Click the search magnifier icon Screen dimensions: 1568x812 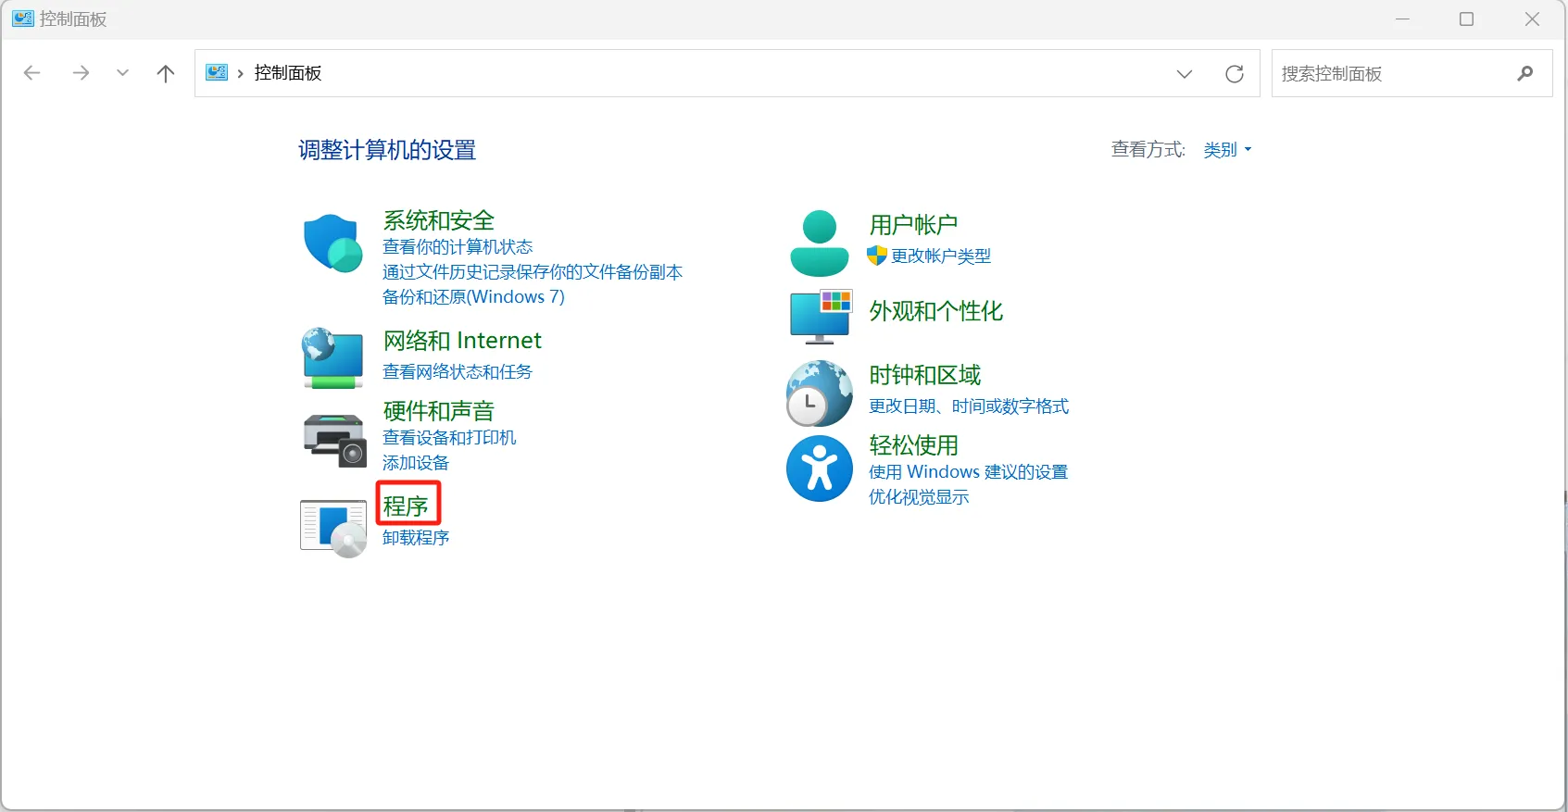(x=1525, y=73)
